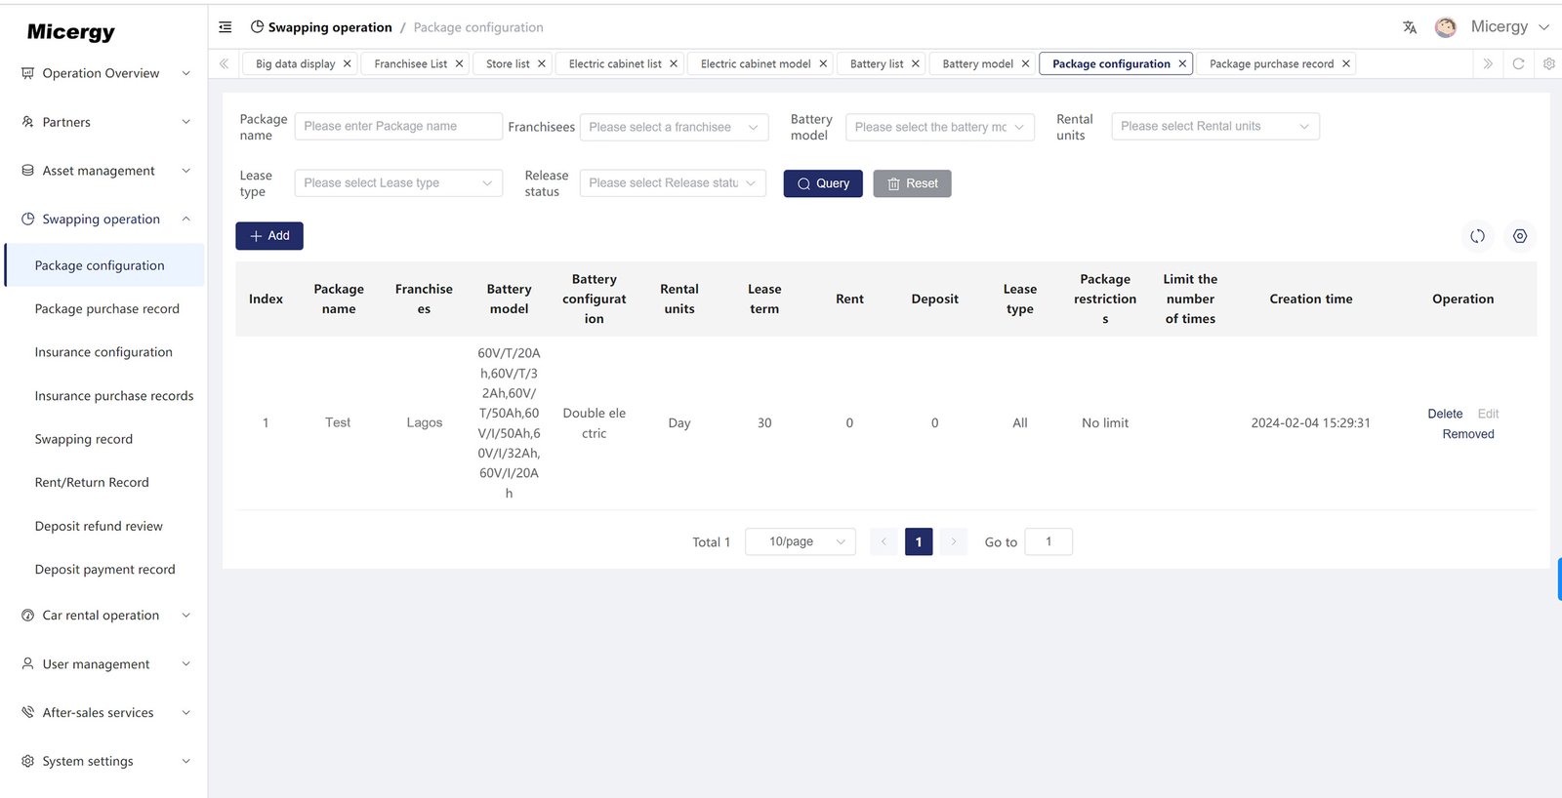This screenshot has height=798, width=1562.
Task: Open the Rental units dropdown
Action: pyautogui.click(x=1214, y=126)
